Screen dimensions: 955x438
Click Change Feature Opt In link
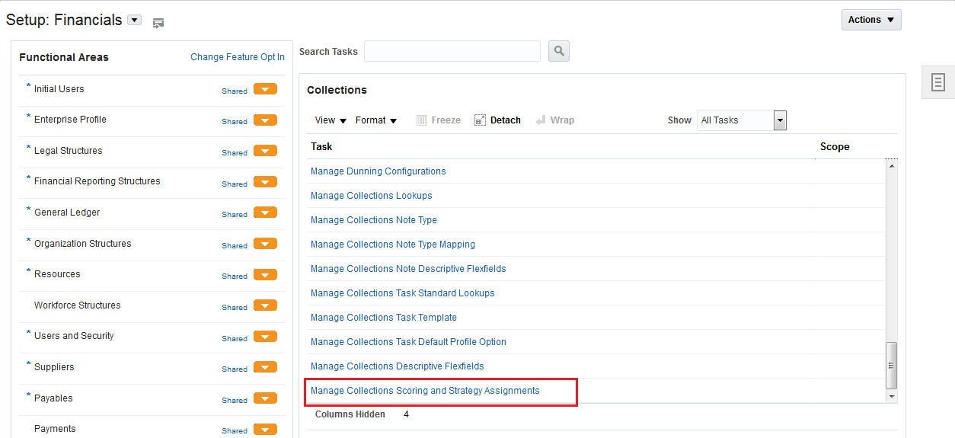tap(238, 57)
